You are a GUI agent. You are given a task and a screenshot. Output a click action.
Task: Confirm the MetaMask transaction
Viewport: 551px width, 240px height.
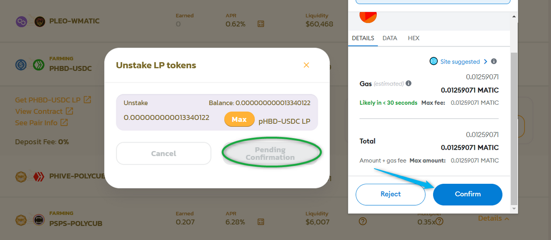click(x=467, y=194)
